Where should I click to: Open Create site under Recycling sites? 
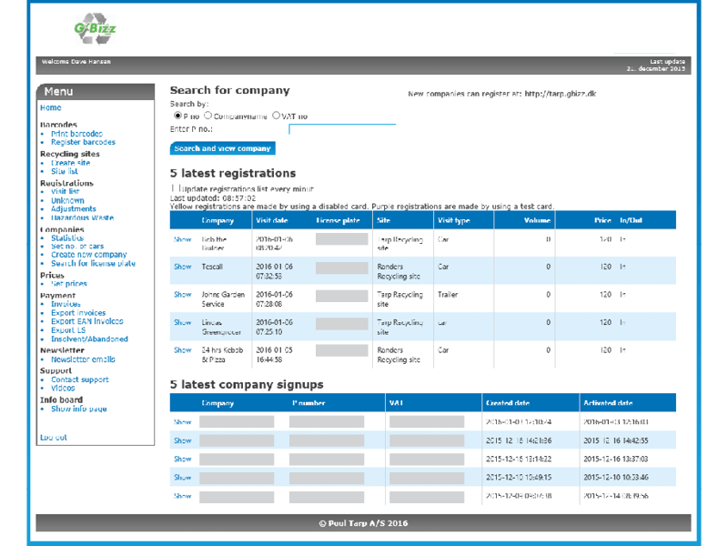point(70,163)
